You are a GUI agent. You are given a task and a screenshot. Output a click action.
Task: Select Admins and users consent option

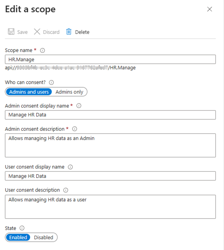(x=28, y=92)
